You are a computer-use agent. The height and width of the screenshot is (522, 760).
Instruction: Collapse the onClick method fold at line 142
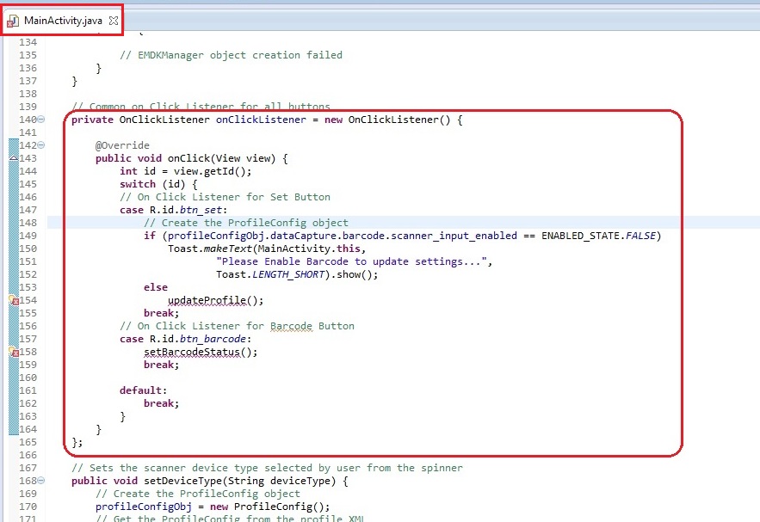pyautogui.click(x=42, y=146)
